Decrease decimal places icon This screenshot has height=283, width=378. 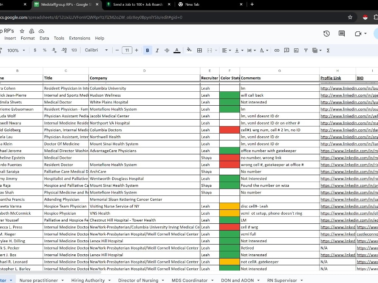coord(54,50)
